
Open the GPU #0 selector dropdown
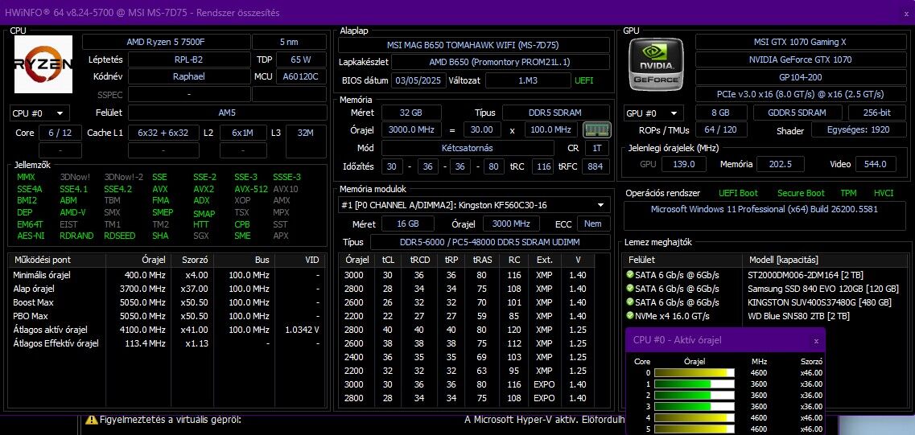pos(653,113)
